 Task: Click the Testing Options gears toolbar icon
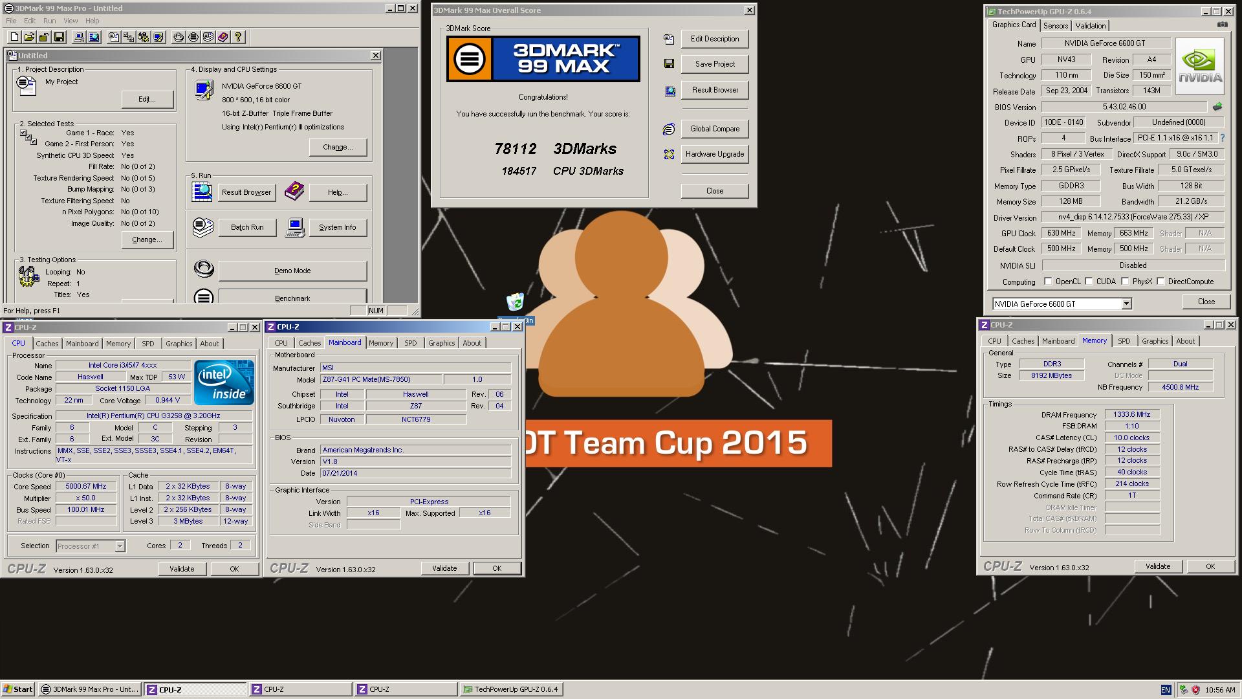coord(144,38)
